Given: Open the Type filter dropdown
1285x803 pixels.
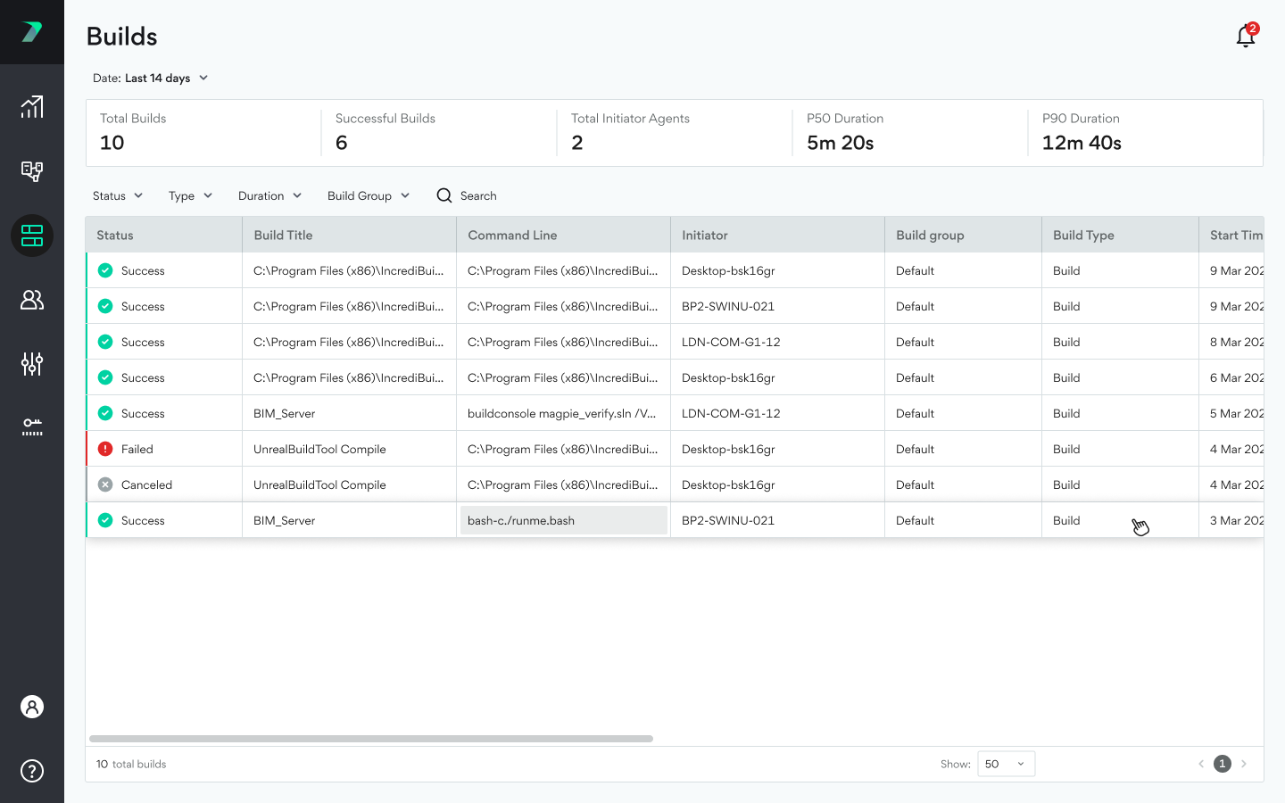Looking at the screenshot, I should [x=190, y=195].
